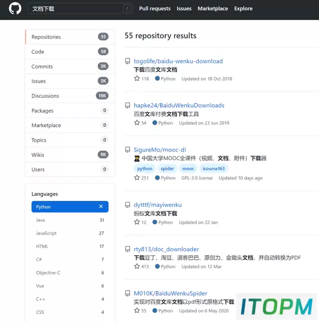
Task: Open togolife/baidu-wenku-download repository
Action: [x=178, y=61]
